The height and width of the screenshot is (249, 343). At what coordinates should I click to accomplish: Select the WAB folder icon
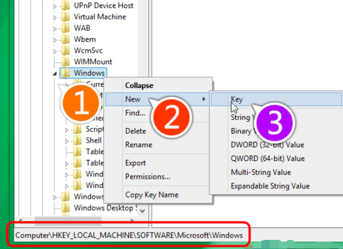click(x=65, y=28)
